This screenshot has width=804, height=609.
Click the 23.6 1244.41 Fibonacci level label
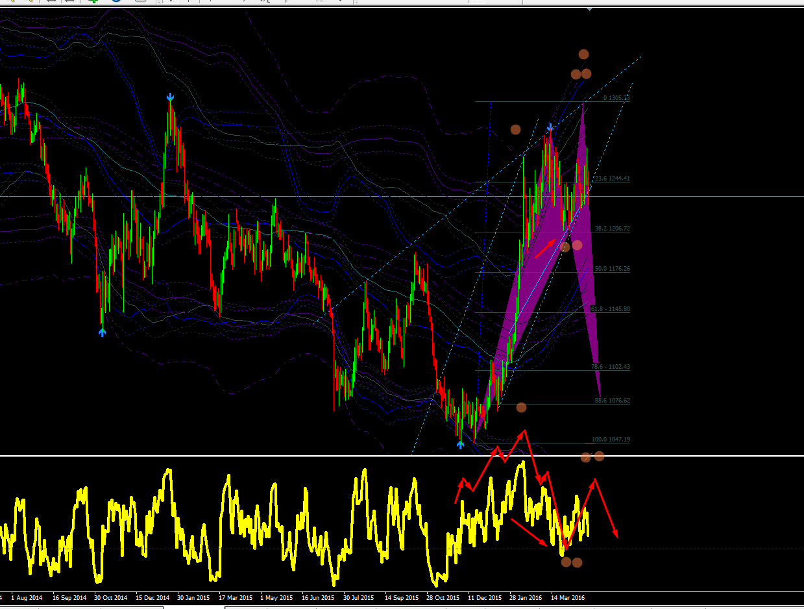coord(612,179)
